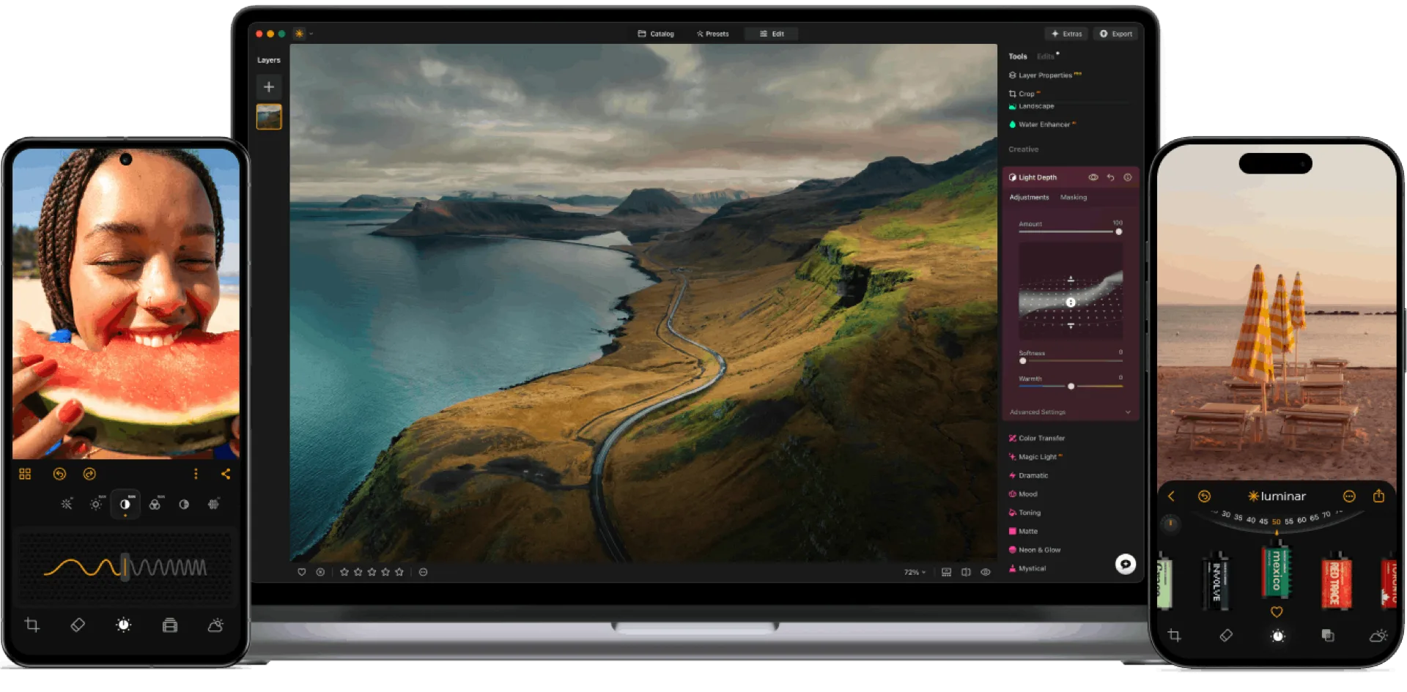Switch to the Edit tab
This screenshot has width=1407, height=692.
[x=772, y=34]
